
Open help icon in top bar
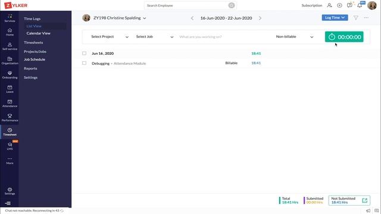click(x=349, y=5)
